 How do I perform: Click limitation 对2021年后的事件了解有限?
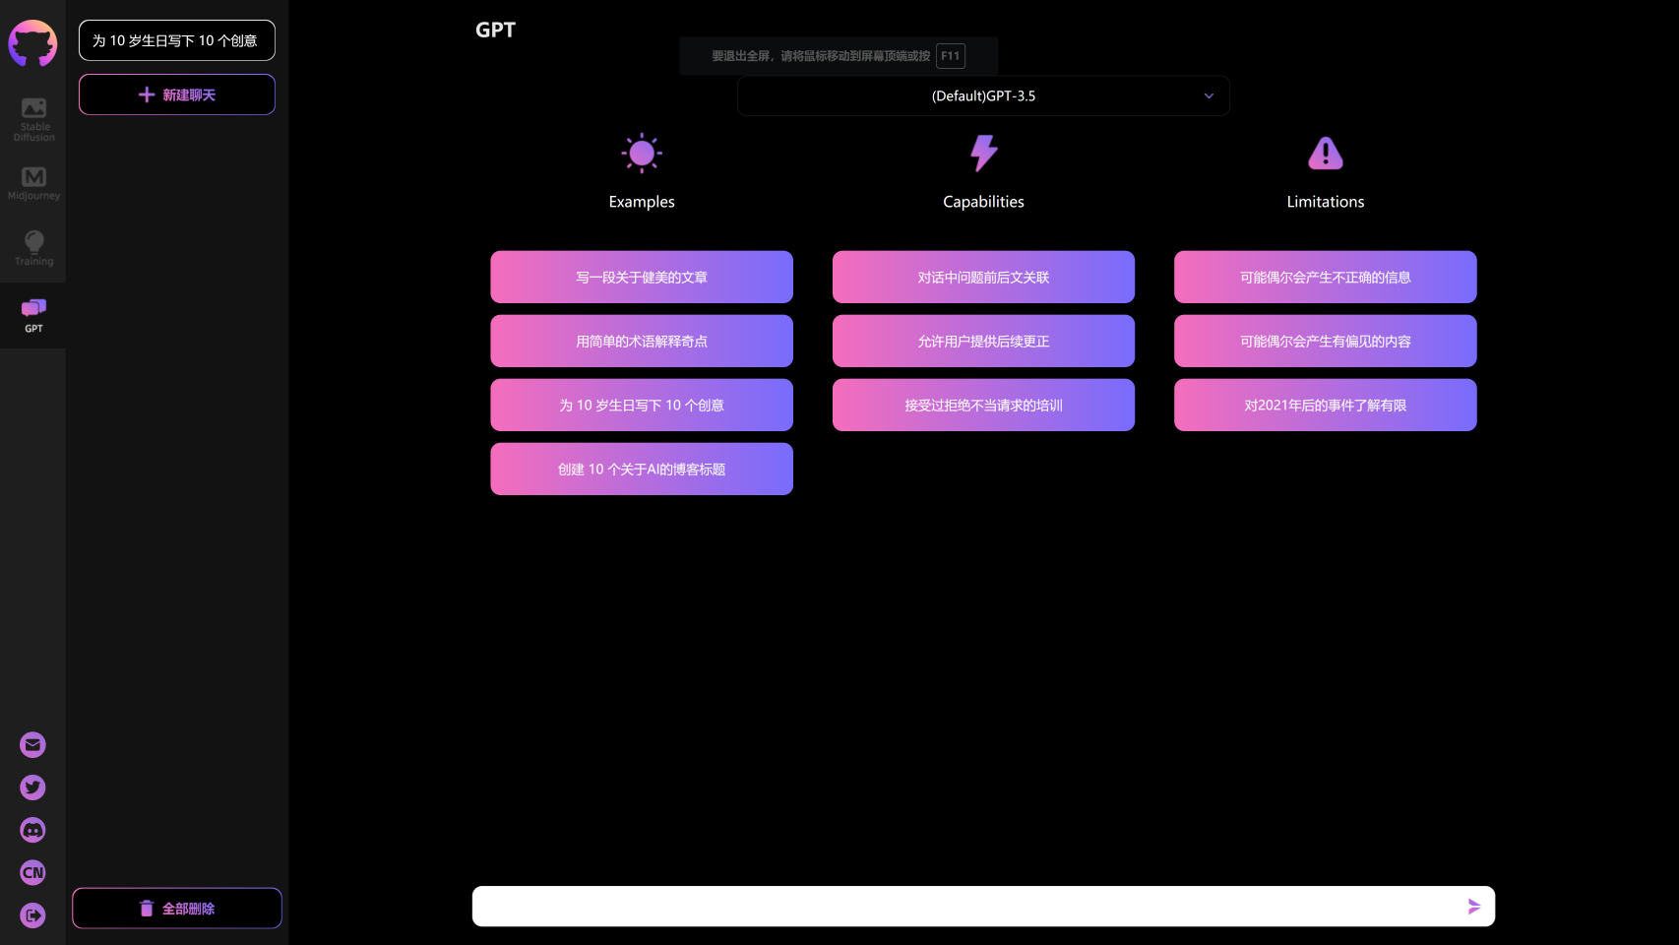(1326, 405)
